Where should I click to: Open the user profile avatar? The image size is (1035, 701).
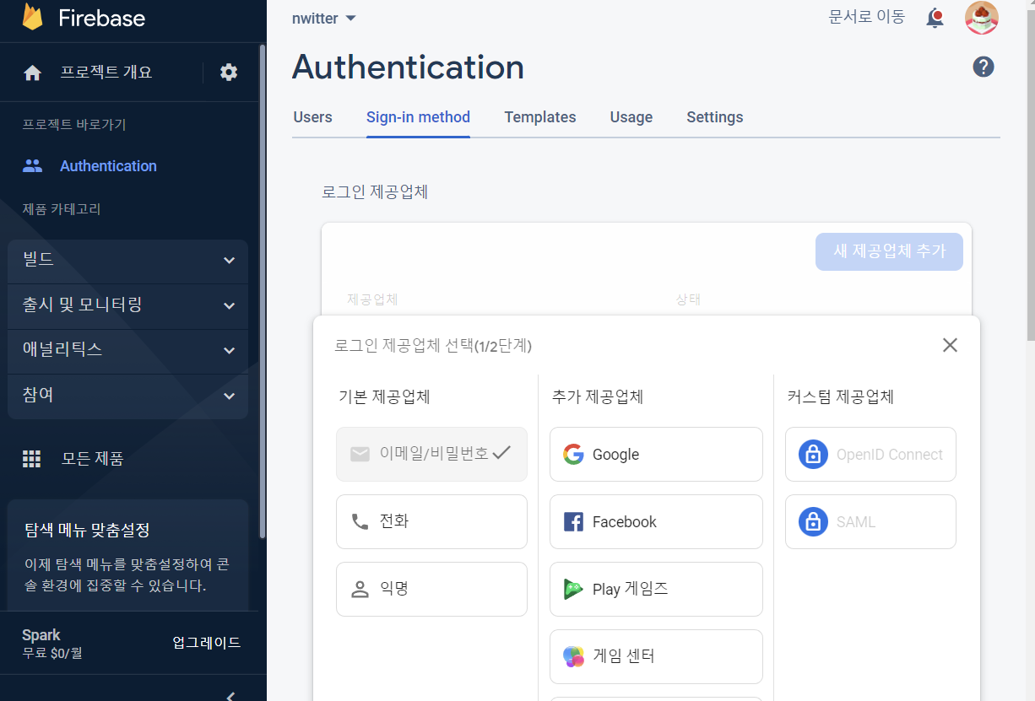(982, 18)
